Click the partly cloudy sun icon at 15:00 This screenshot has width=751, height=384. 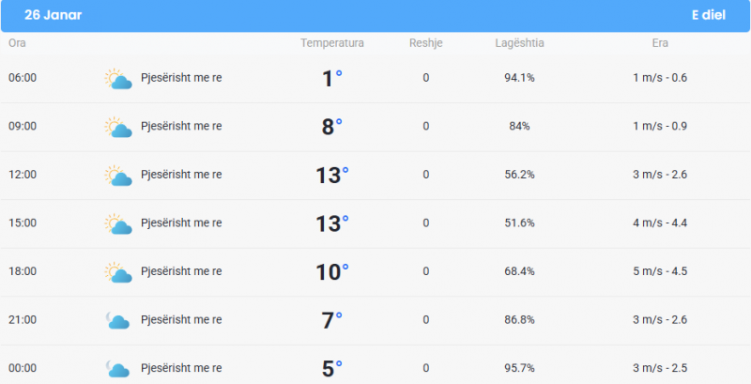click(118, 224)
